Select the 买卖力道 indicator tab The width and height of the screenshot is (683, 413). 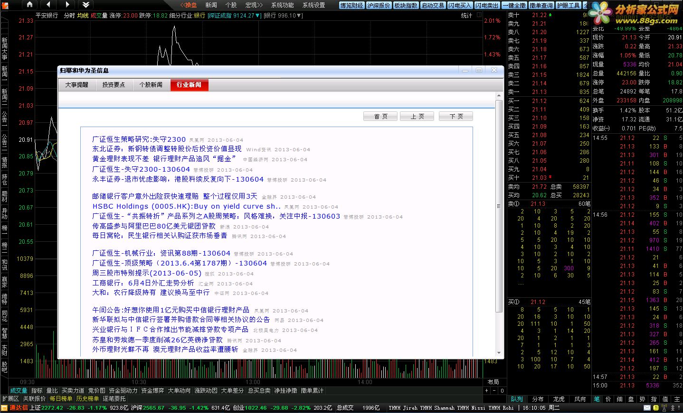coord(73,391)
